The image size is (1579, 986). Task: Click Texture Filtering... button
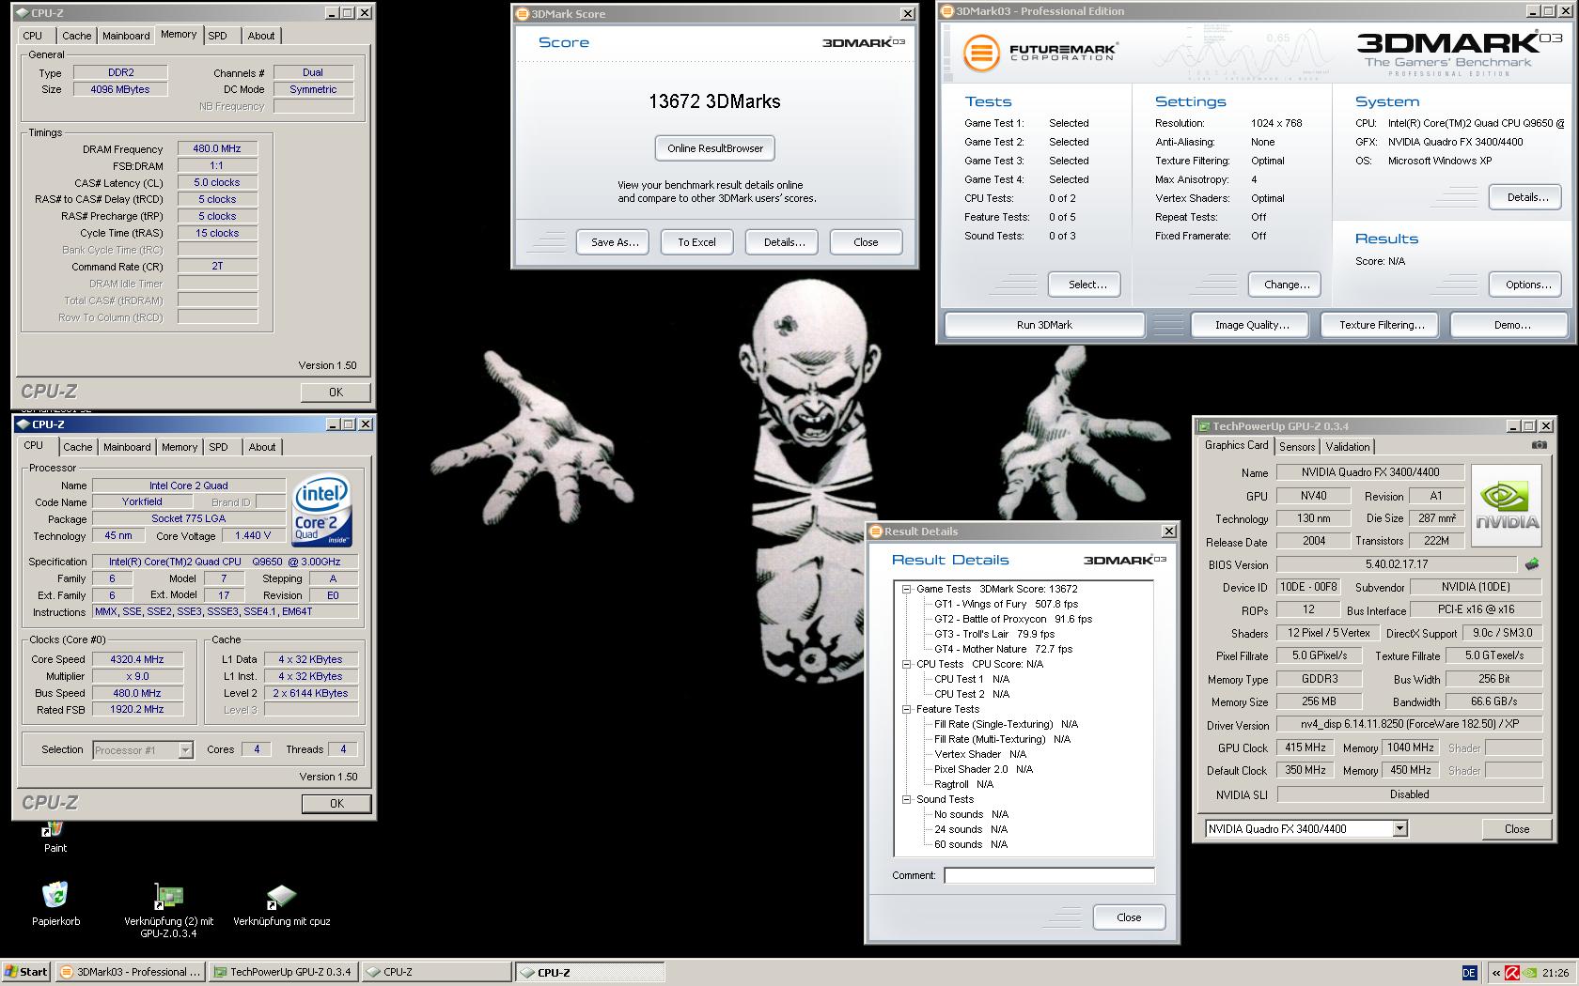1382,325
